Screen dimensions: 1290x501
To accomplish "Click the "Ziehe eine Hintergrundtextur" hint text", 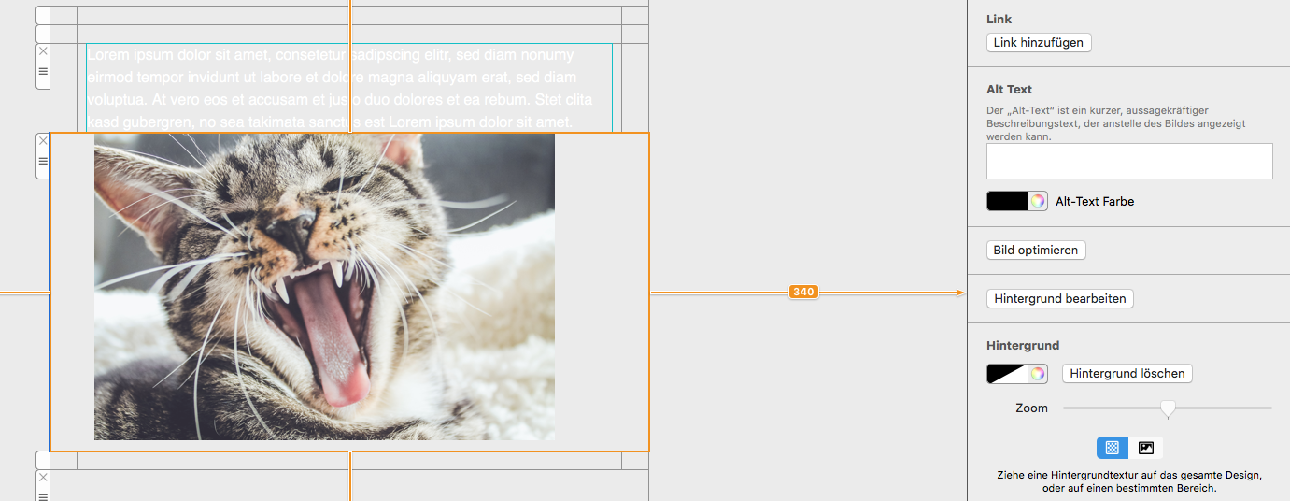I will (1129, 481).
